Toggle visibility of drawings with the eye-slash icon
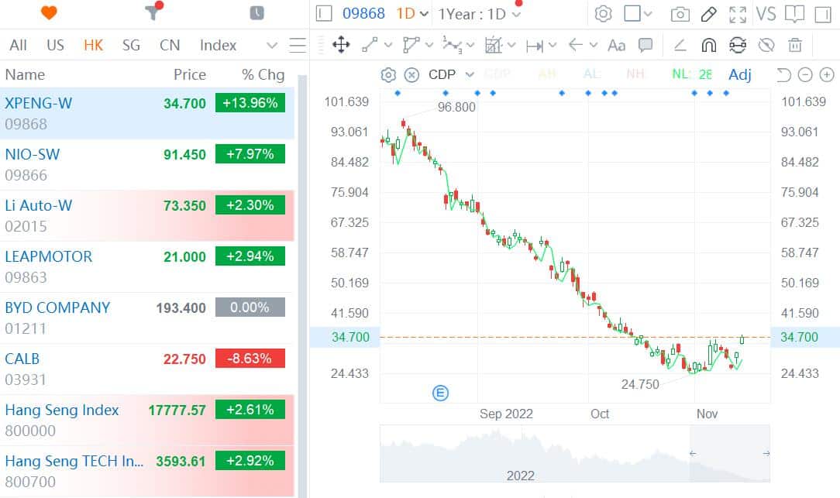This screenshot has width=840, height=498. (765, 45)
